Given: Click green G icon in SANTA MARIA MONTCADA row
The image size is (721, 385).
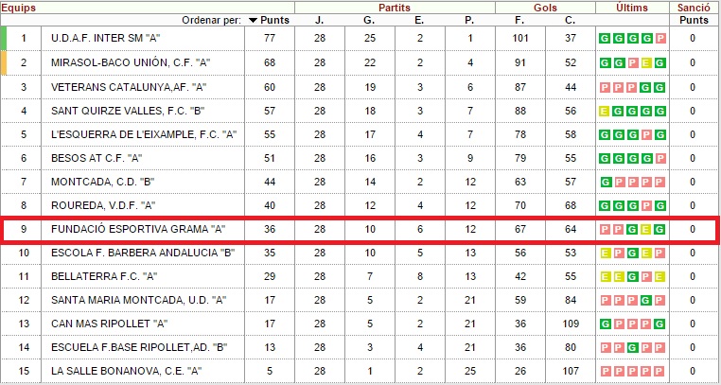Looking at the screenshot, I should 645,301.
